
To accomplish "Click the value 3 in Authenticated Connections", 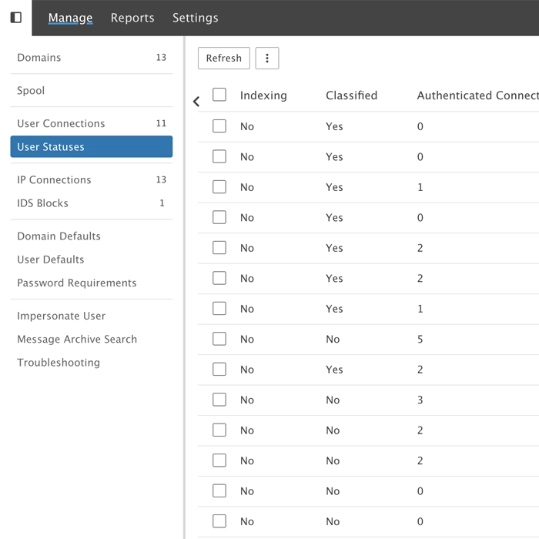I will (x=420, y=400).
